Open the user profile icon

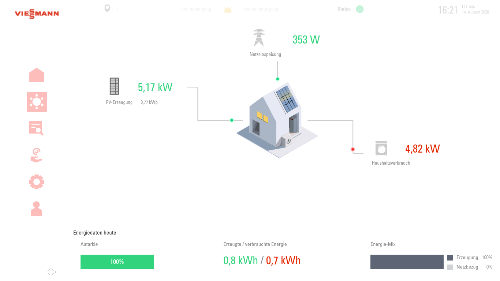click(36, 209)
